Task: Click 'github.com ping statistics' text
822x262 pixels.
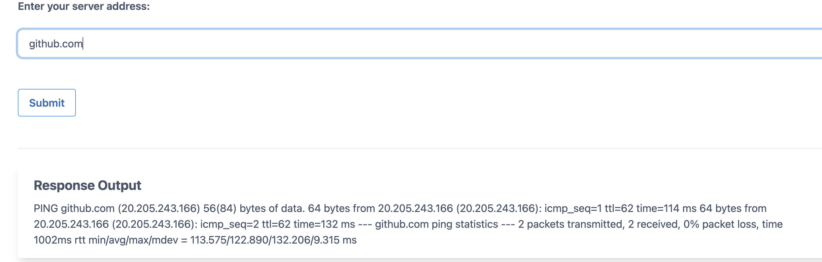Action: pos(436,224)
